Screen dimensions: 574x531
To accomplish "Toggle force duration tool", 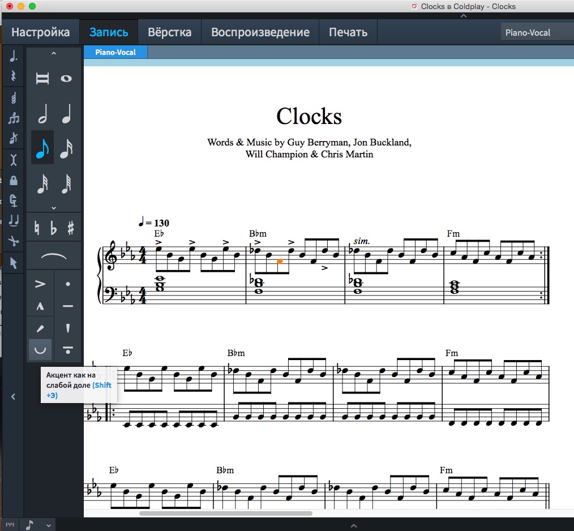I will pos(13,200).
